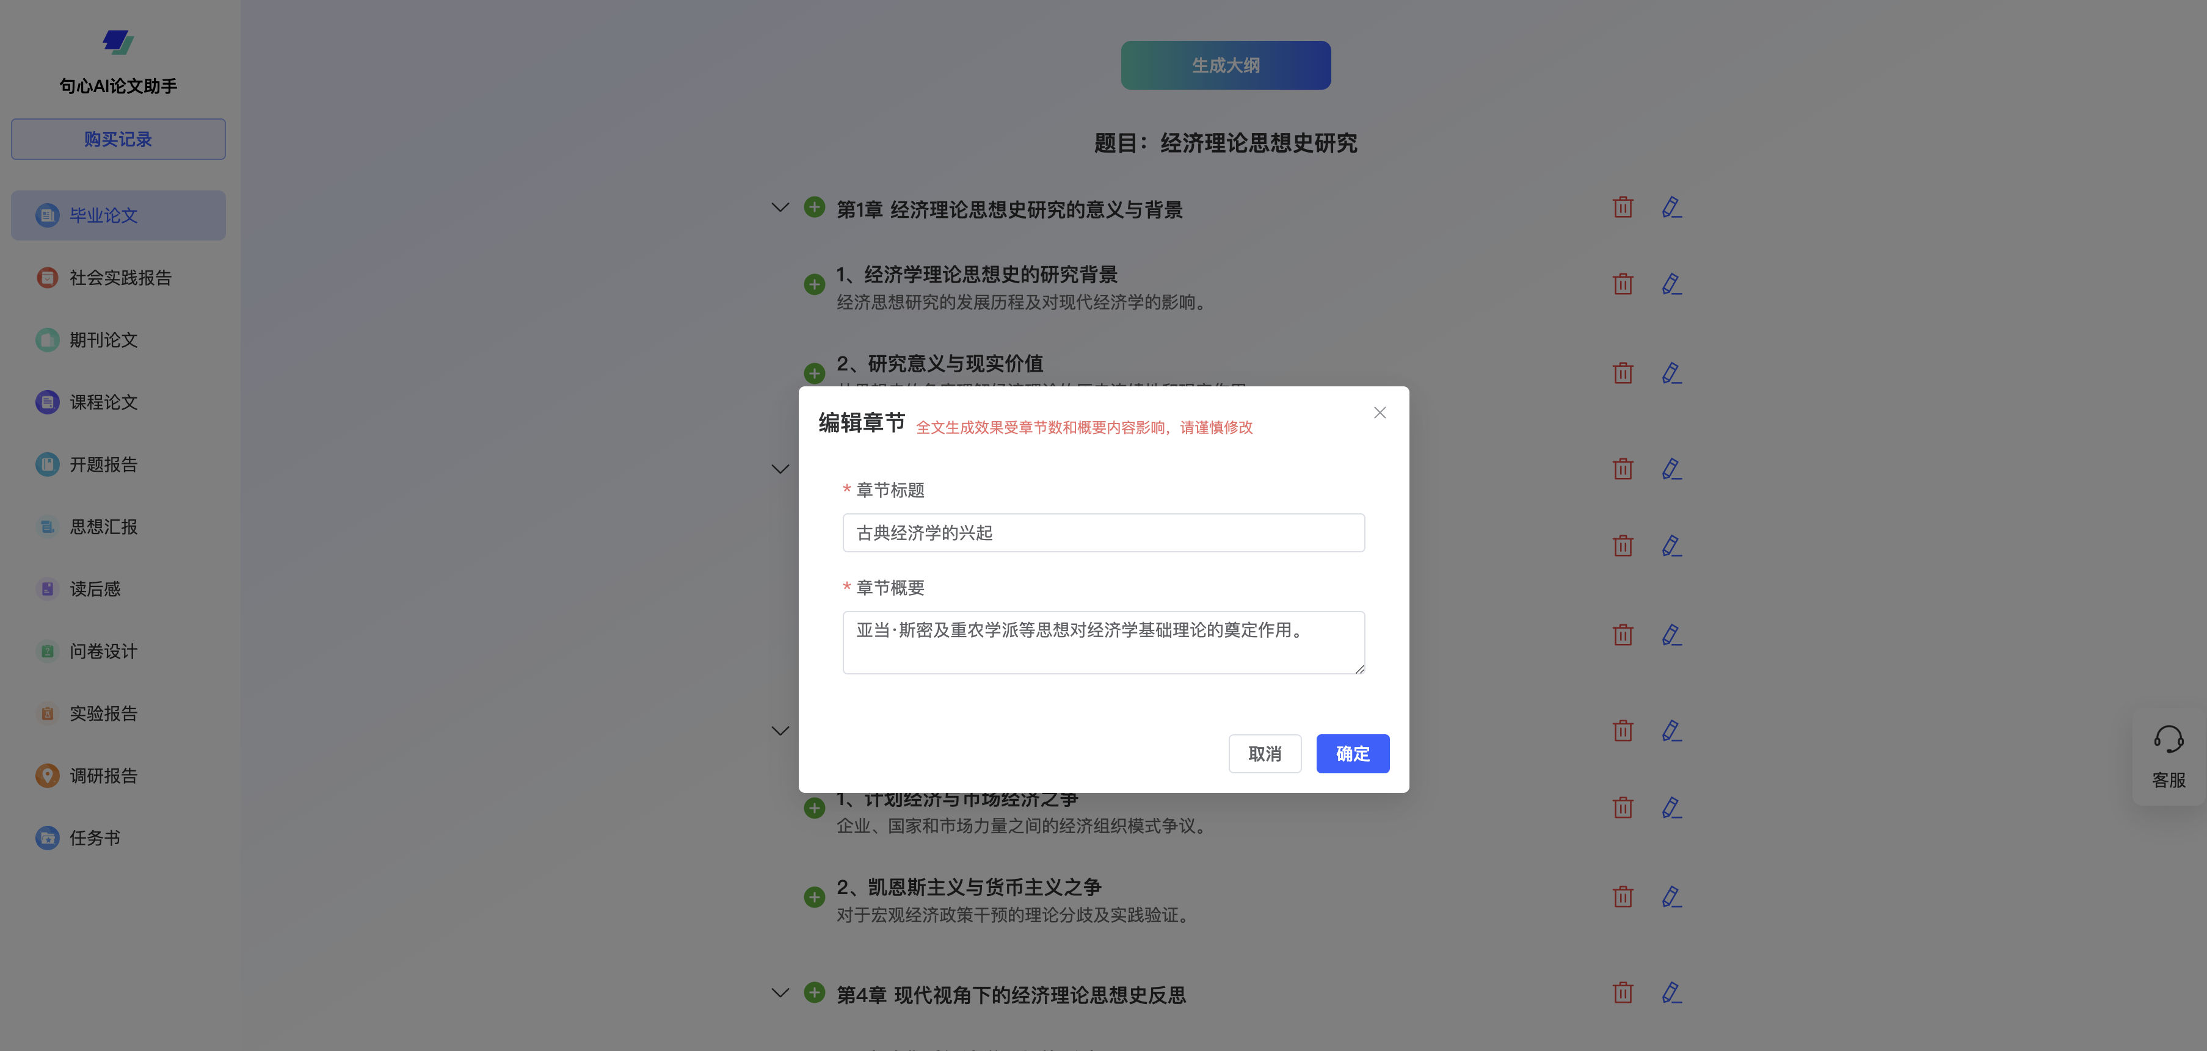Delete 第1章 using trash icon
Image resolution: width=2207 pixels, height=1051 pixels.
pyautogui.click(x=1623, y=208)
